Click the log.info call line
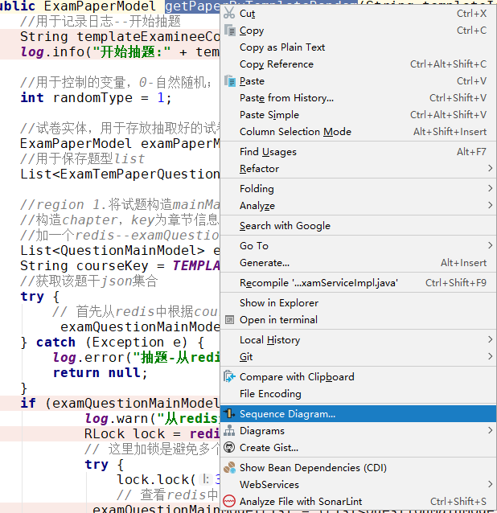This screenshot has width=497, height=513. click(x=120, y=51)
